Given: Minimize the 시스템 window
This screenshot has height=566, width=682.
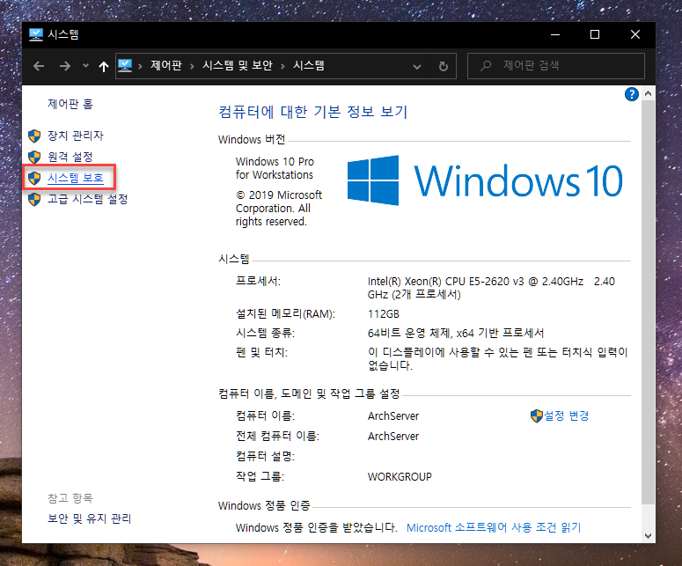Looking at the screenshot, I should pyautogui.click(x=555, y=34).
